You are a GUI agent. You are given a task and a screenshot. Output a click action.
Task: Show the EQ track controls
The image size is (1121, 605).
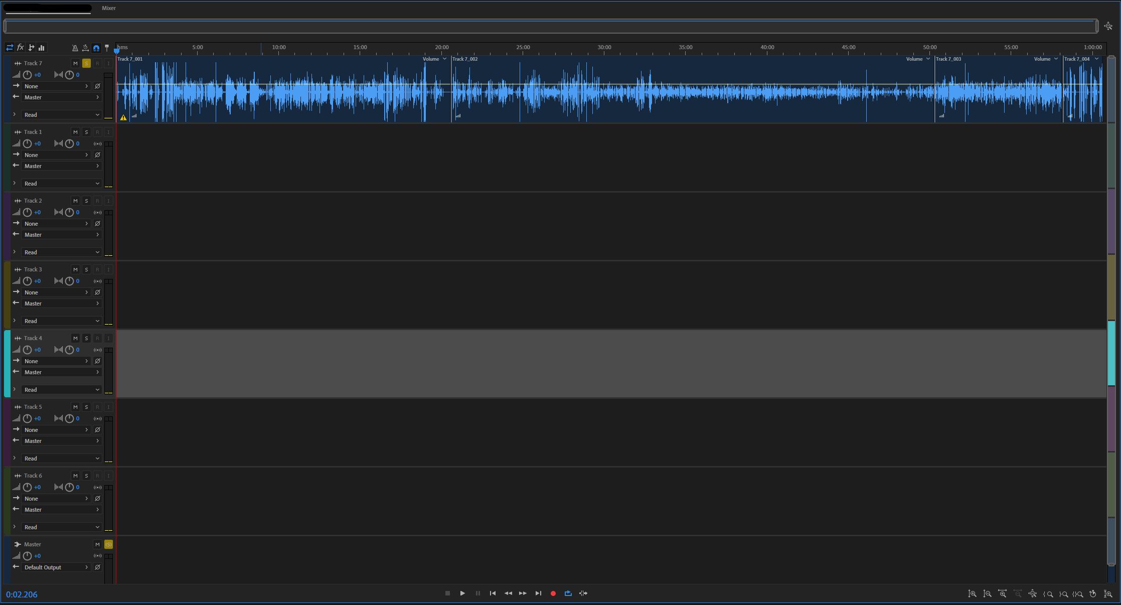[42, 48]
